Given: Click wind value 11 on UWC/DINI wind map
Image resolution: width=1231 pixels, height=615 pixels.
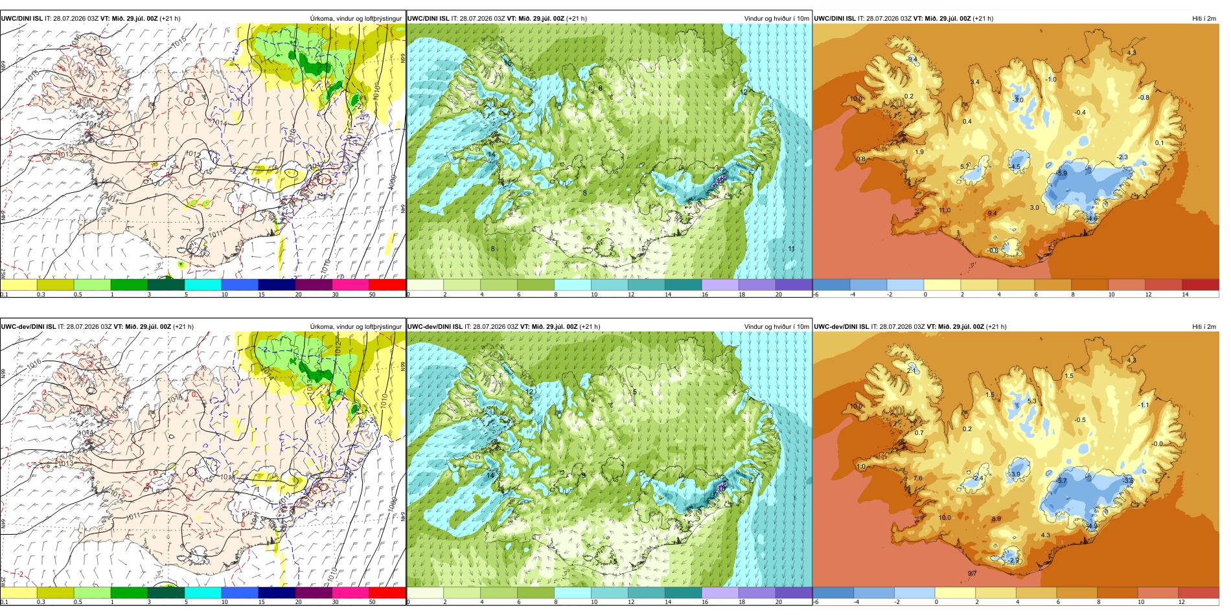Looking at the screenshot, I should 791,249.
